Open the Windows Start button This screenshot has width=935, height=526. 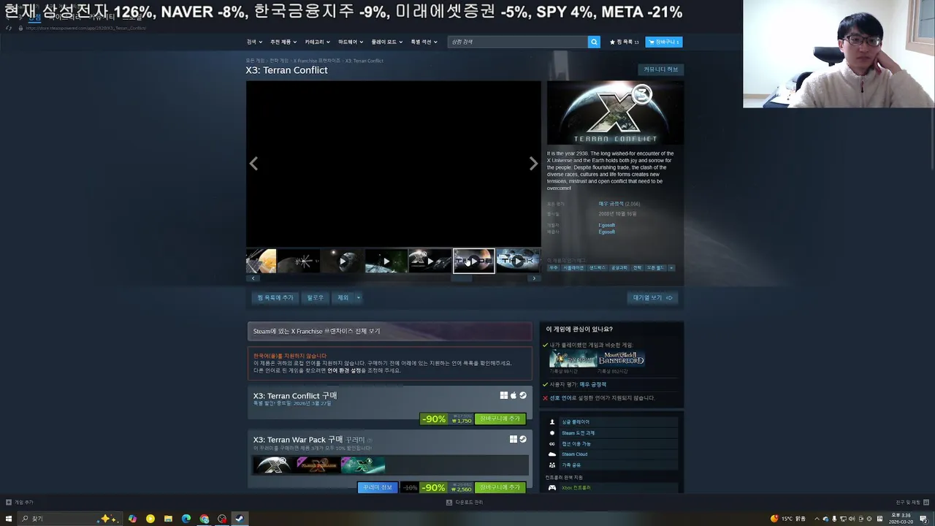click(9, 519)
